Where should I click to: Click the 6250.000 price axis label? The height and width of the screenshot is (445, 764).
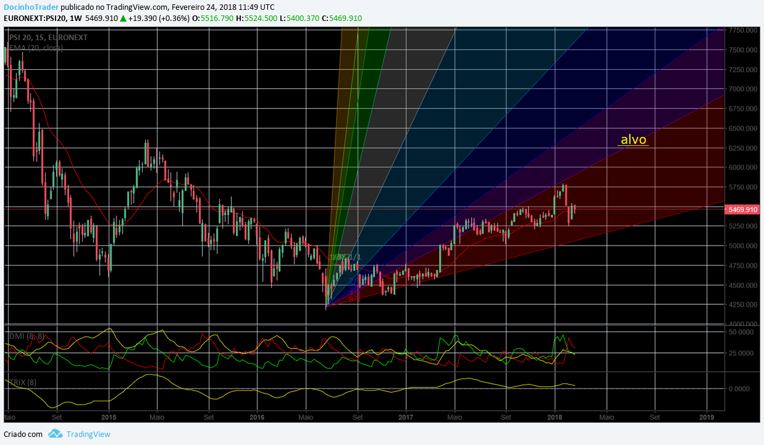(x=743, y=148)
